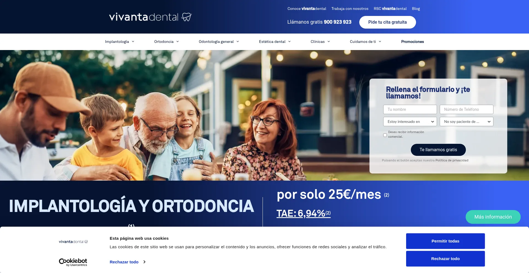Click the 'Número de Teléfono' input field

click(x=466, y=109)
